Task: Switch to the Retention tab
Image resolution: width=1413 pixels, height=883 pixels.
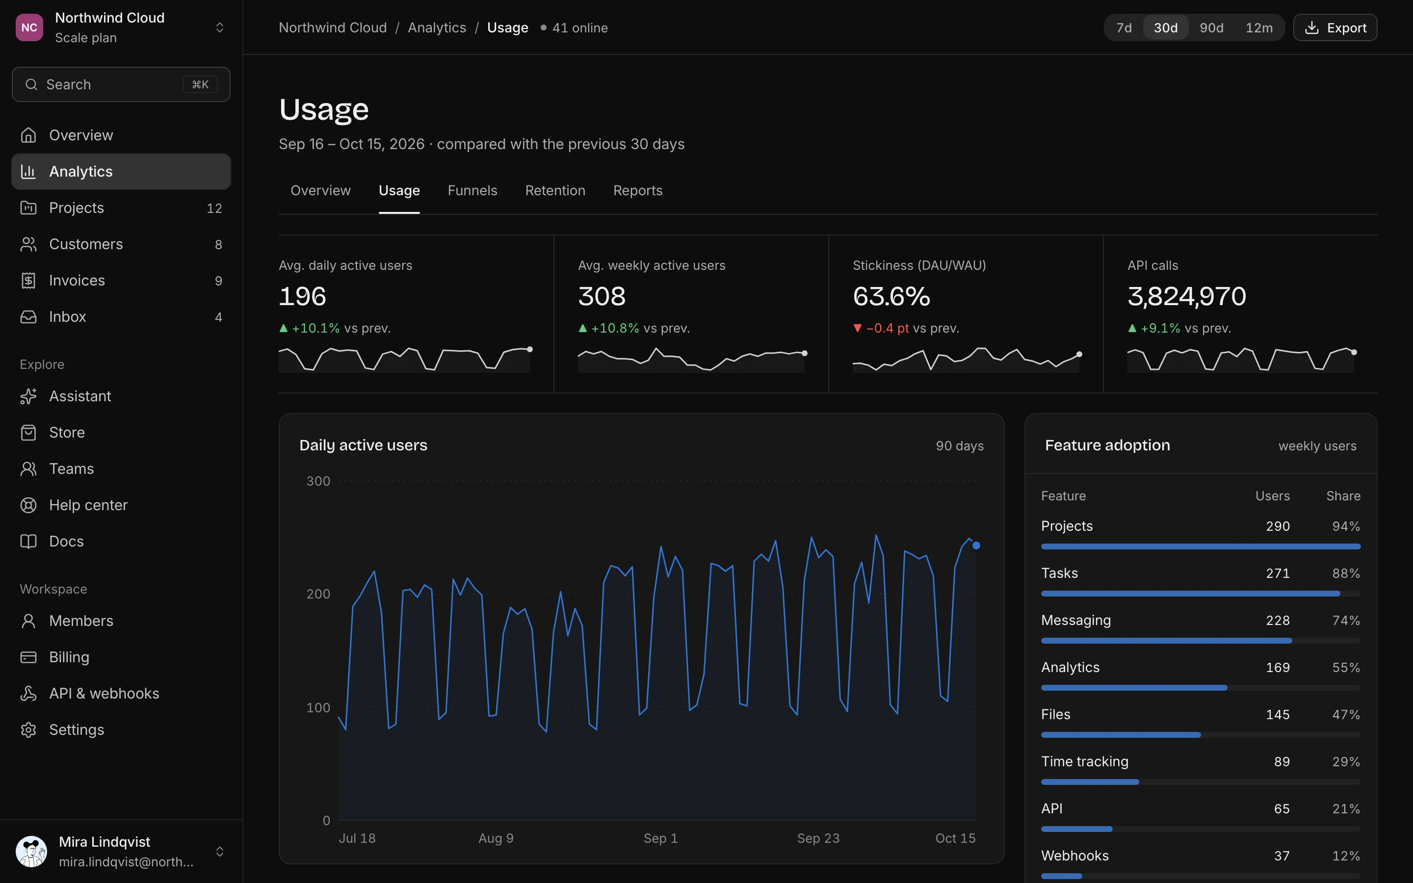Action: point(555,190)
